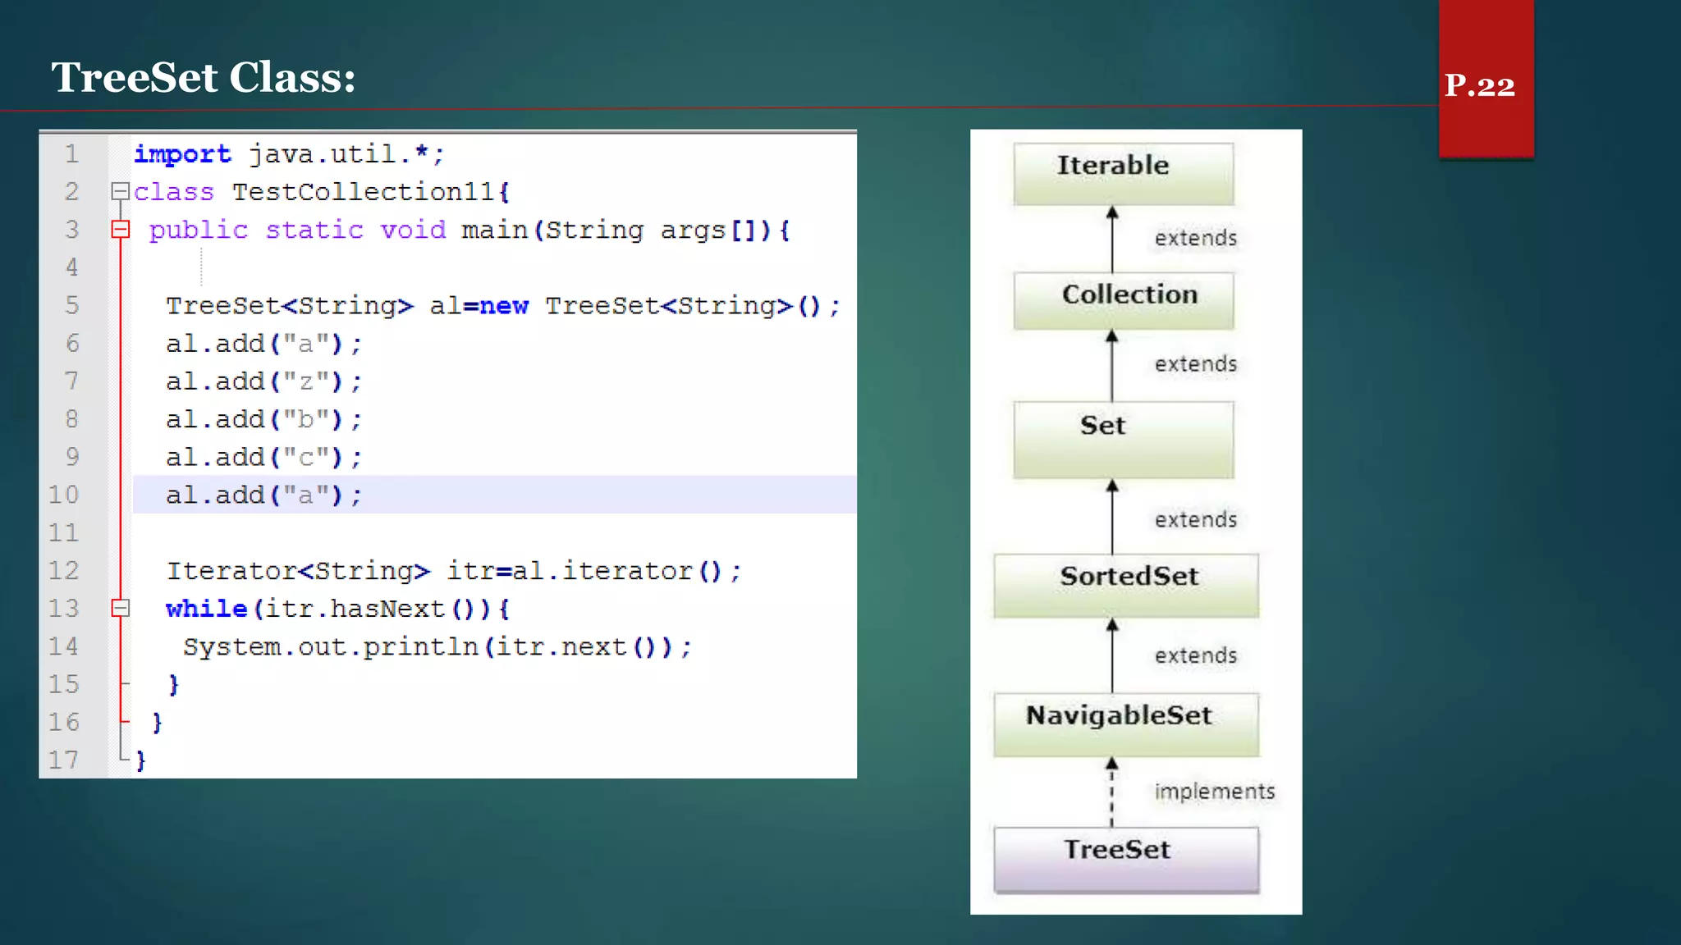The image size is (1681, 945).
Task: Click line number 1 in gutter
Action: click(x=71, y=154)
